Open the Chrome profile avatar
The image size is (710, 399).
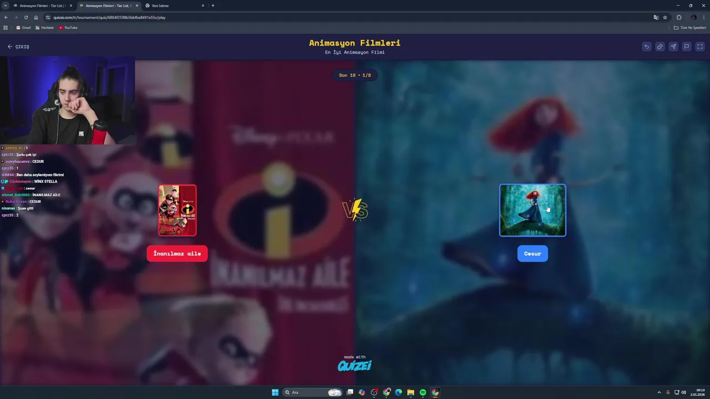pos(693,17)
